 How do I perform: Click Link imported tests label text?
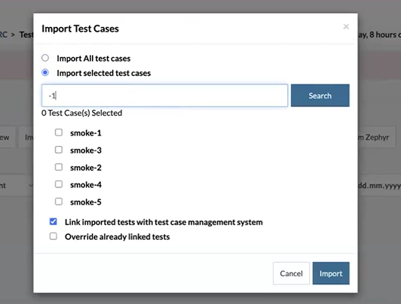pyautogui.click(x=164, y=222)
